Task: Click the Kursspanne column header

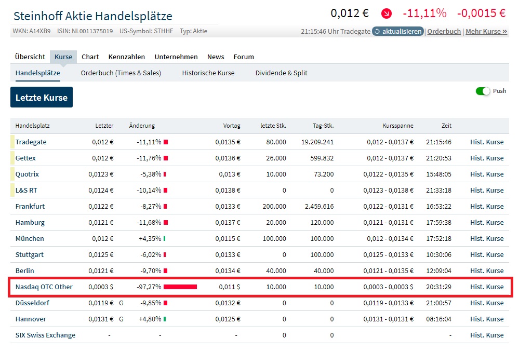Action: tap(398, 126)
